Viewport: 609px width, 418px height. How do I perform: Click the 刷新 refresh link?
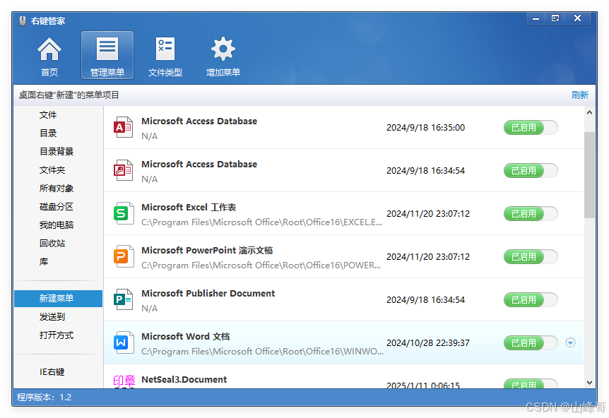click(580, 95)
